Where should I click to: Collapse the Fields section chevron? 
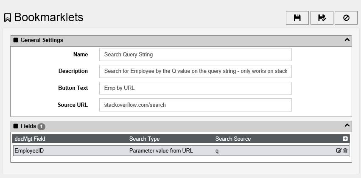347,125
